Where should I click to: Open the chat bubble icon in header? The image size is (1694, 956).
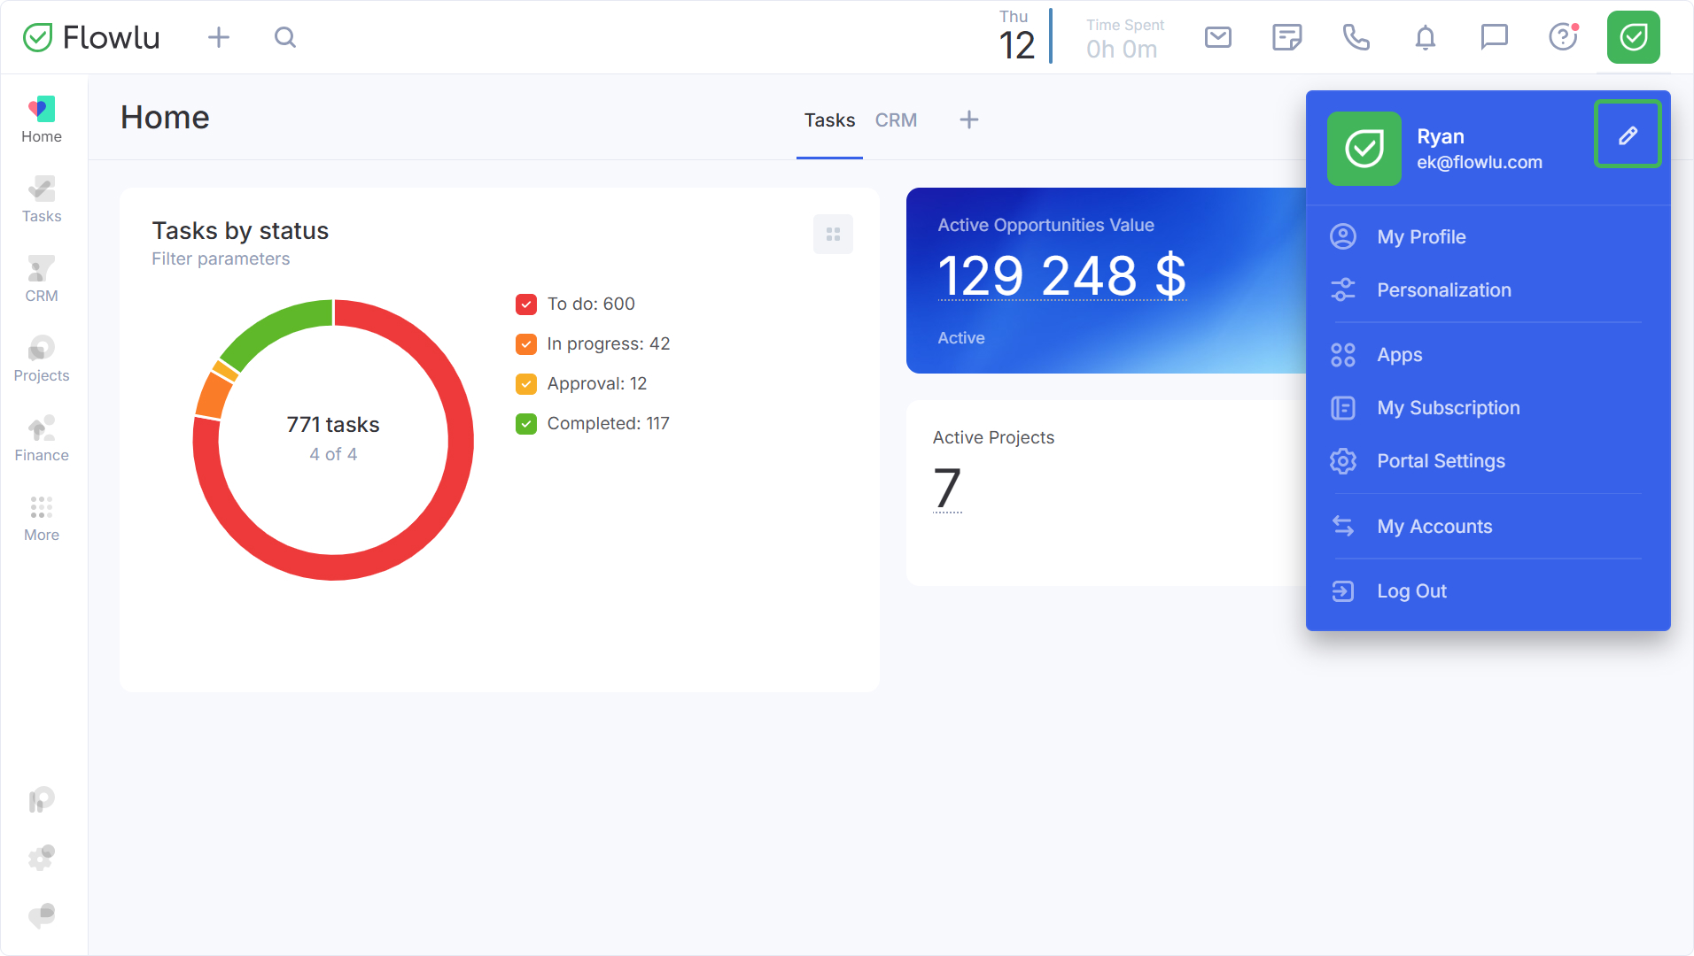point(1494,37)
